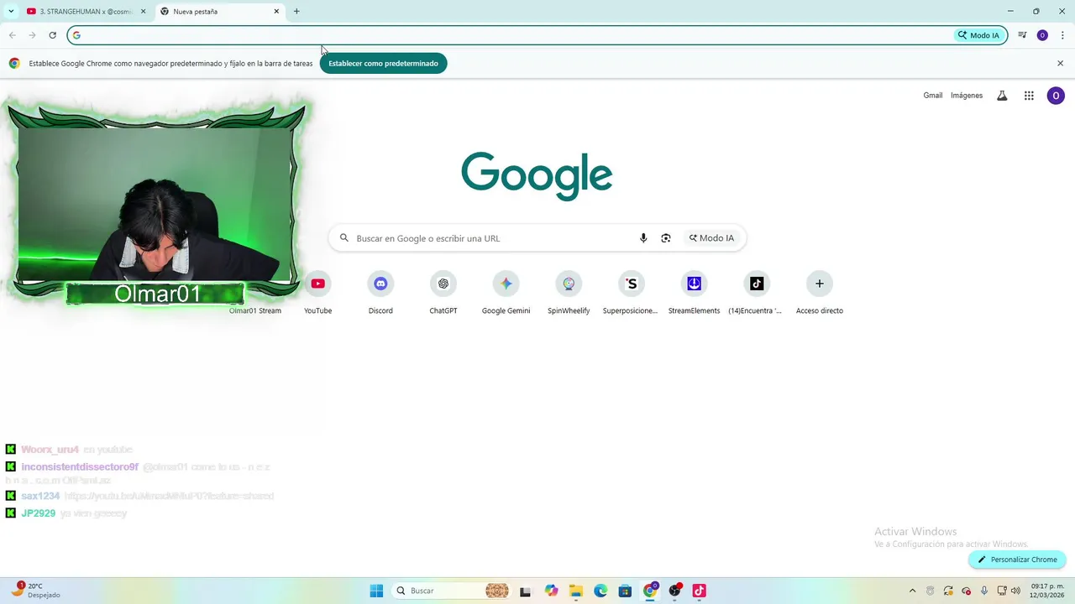Image resolution: width=1075 pixels, height=604 pixels.
Task: Open the Discord shortcut tile
Action: pos(380,293)
